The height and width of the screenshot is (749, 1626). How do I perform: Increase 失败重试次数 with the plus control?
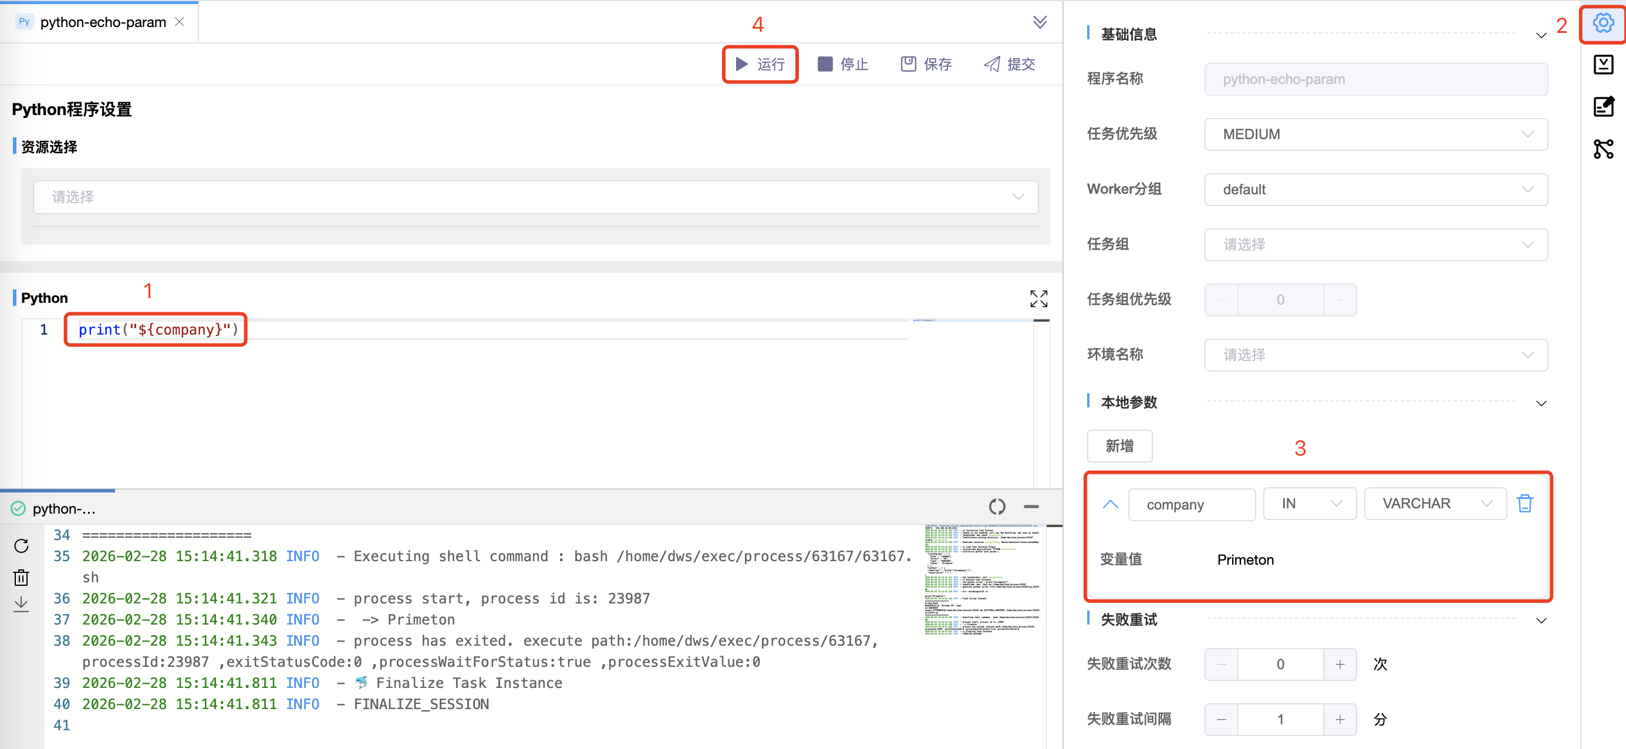point(1340,664)
